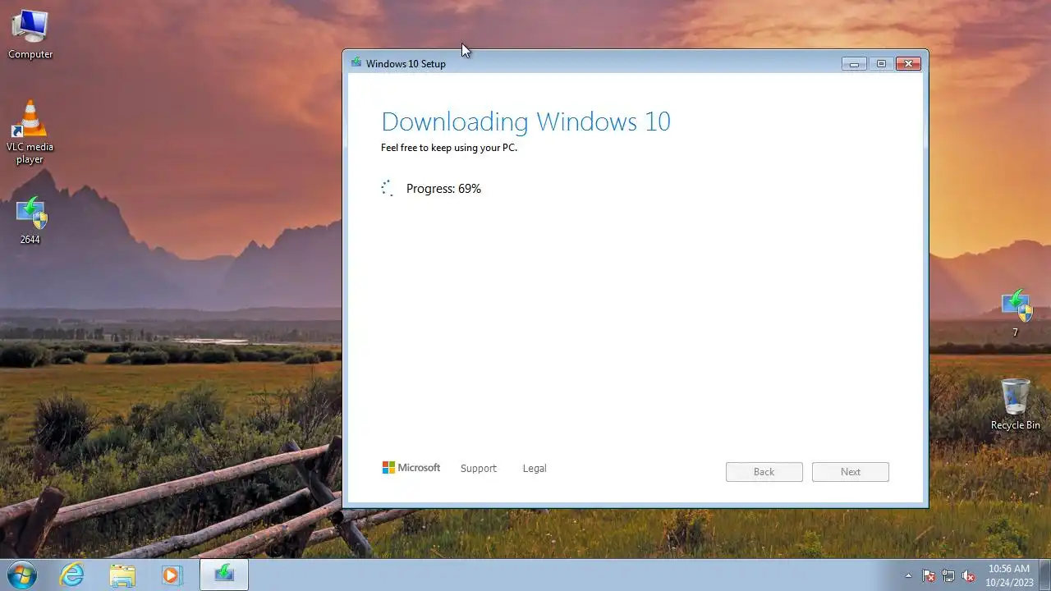Open the Computer desktop icon
The image size is (1051, 591).
click(x=30, y=34)
